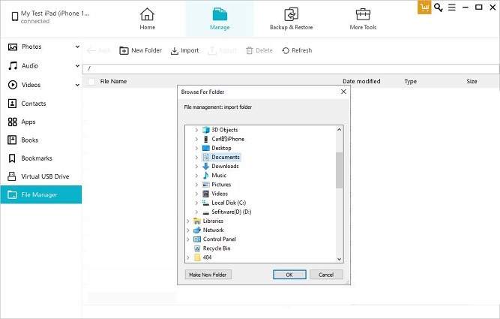The height and width of the screenshot is (319, 500).
Task: Select the Desktop folder
Action: click(x=221, y=148)
